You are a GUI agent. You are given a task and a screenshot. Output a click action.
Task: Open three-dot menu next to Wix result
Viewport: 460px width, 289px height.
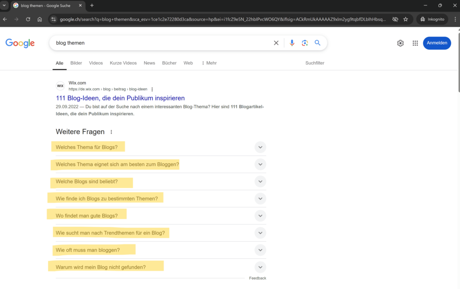click(x=152, y=89)
